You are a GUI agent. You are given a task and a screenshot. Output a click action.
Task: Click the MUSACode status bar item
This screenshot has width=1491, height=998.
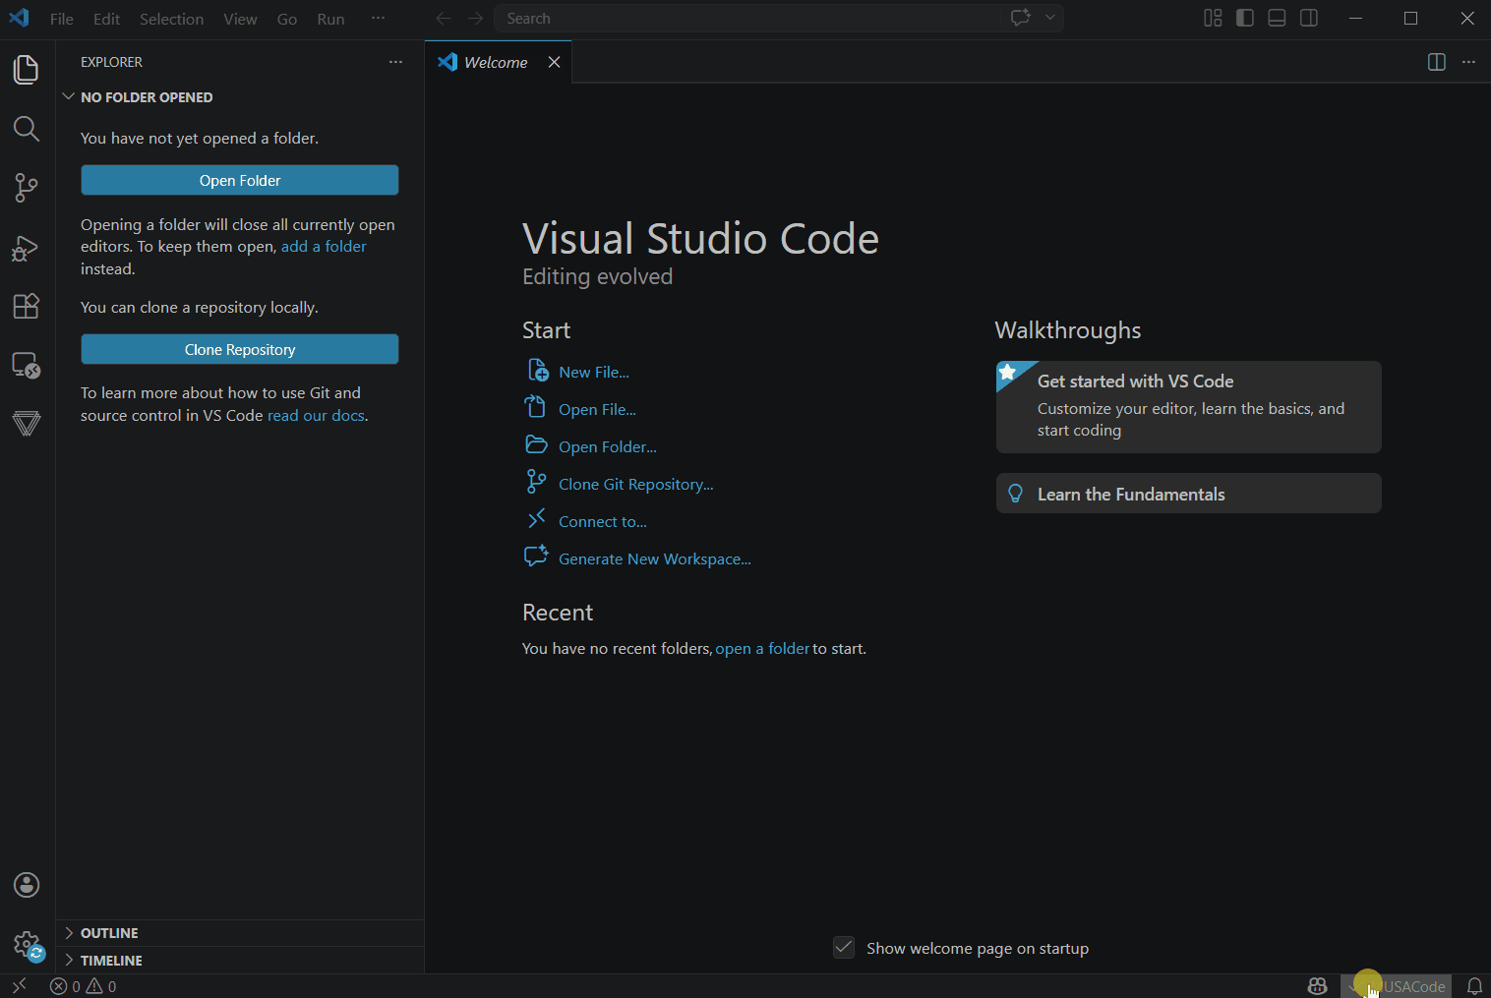[x=1397, y=986]
